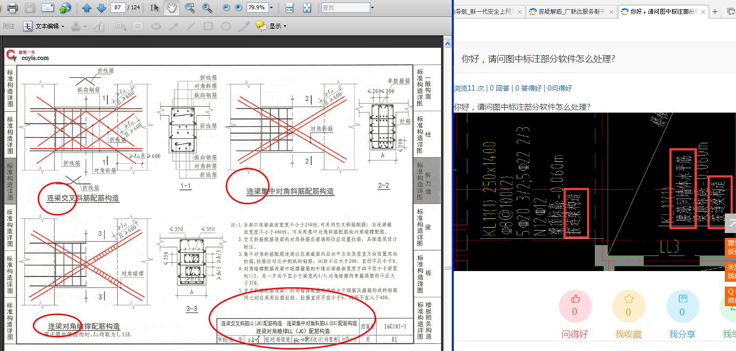Activate the text select tool
Screen dimensions: 736x351
point(154,8)
